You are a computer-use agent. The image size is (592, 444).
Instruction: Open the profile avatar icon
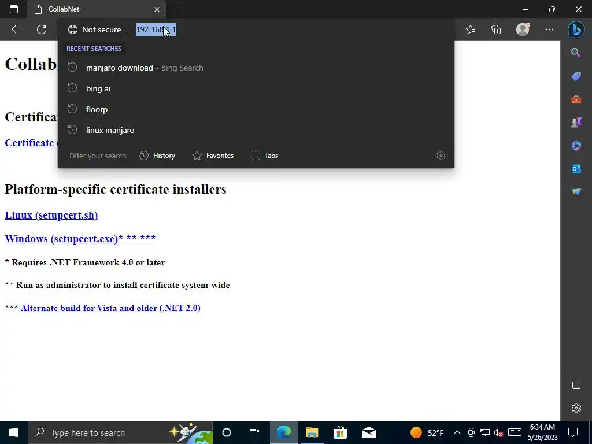tap(523, 29)
